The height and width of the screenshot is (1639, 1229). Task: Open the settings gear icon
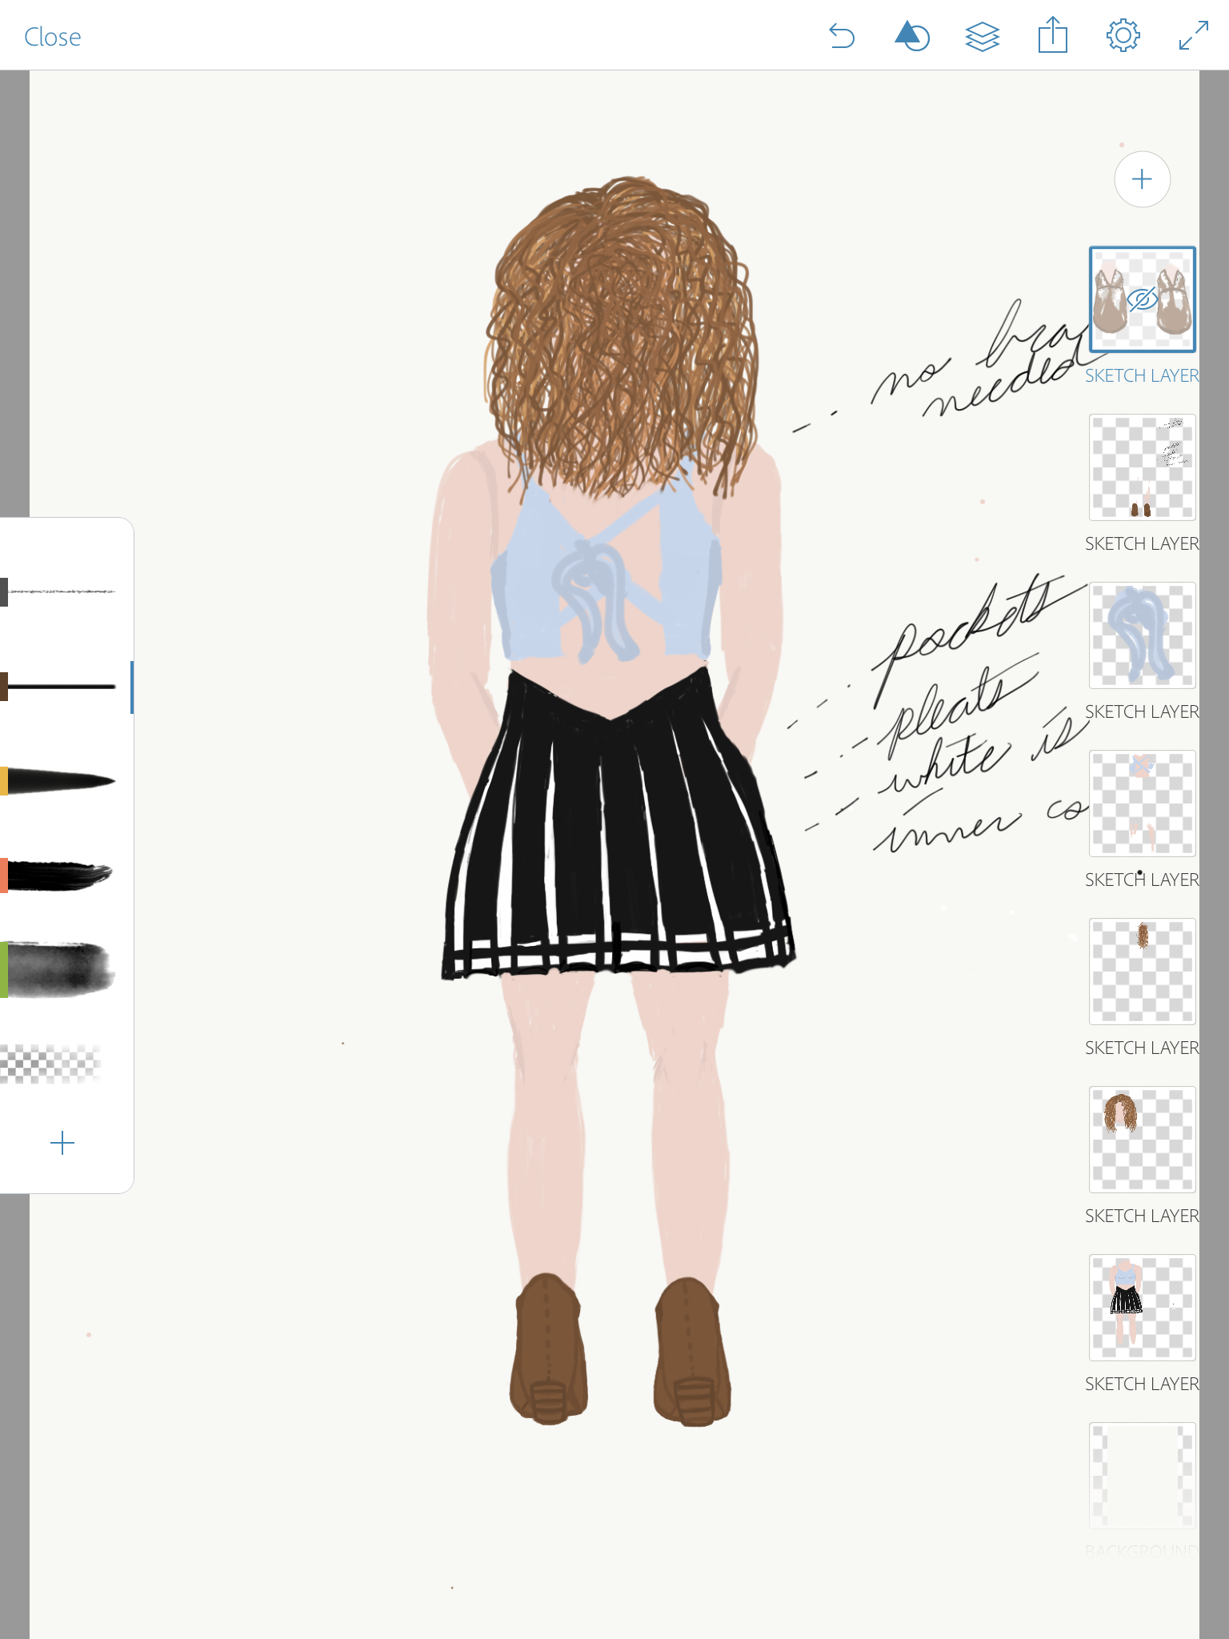coord(1123,37)
